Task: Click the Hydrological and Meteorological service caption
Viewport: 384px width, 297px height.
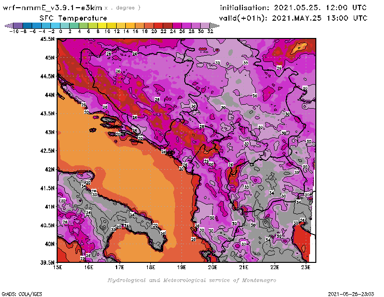Action: pyautogui.click(x=191, y=280)
